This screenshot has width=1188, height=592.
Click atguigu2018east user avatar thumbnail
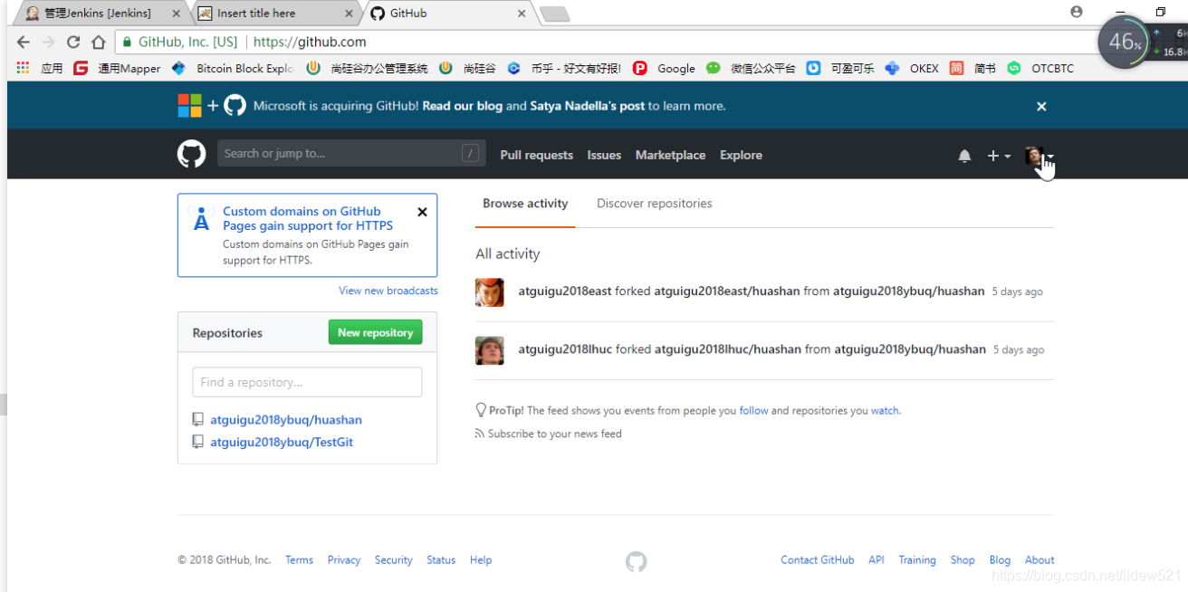coord(490,292)
